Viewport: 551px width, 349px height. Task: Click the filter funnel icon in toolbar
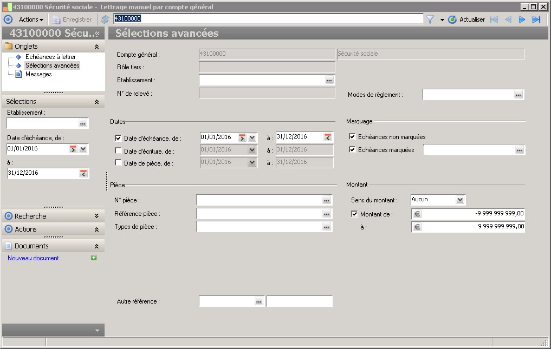point(430,19)
